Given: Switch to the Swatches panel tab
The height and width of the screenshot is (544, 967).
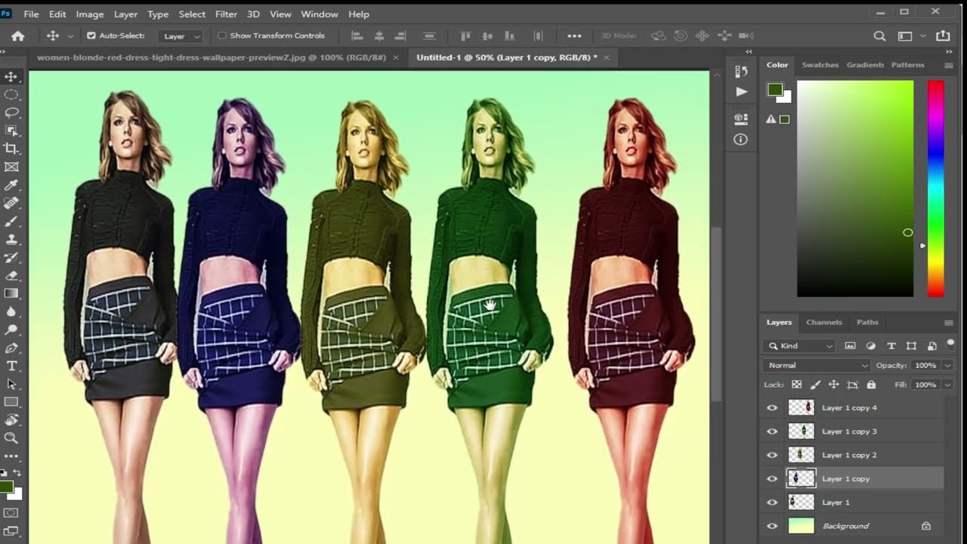Looking at the screenshot, I should coord(820,65).
